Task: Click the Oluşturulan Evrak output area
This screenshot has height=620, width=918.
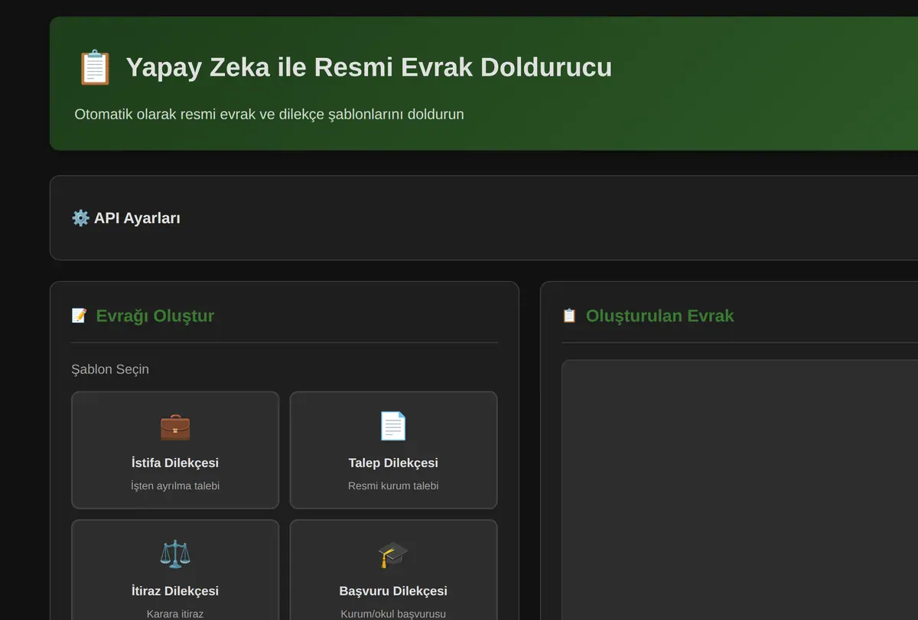Action: coord(740,490)
